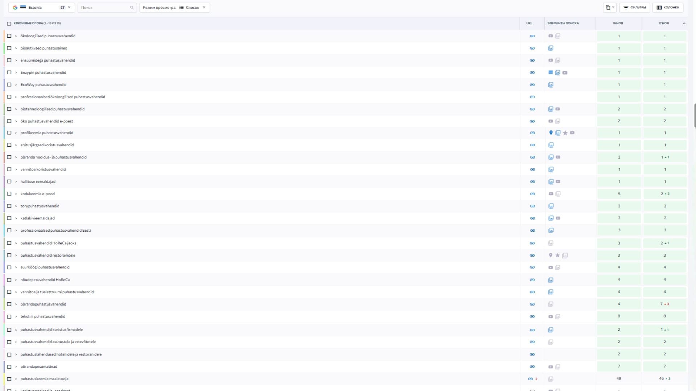Open URL link icon for bioaktiivsed puhastusained
The height and width of the screenshot is (391, 696).
click(x=532, y=48)
